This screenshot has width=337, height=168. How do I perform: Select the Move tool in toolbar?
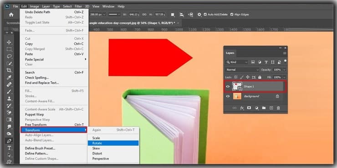(x=9, y=42)
